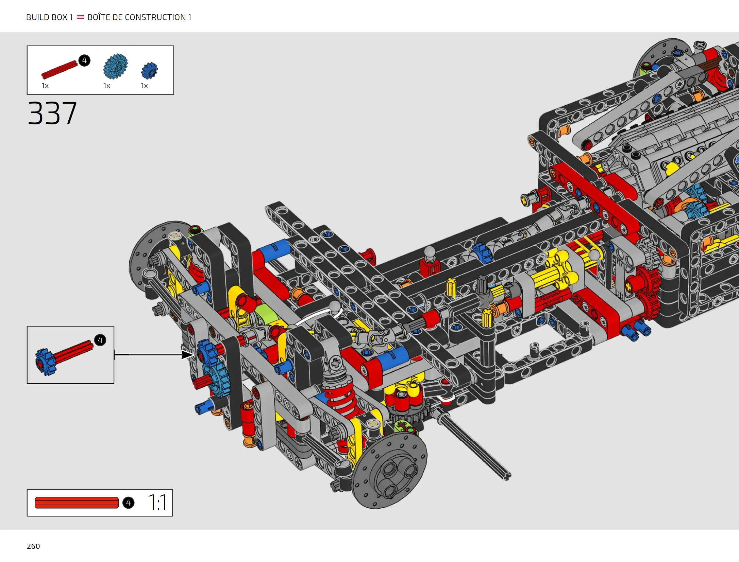The image size is (739, 562).
Task: Click the front right brake disc wheel hub
Action: (390, 471)
